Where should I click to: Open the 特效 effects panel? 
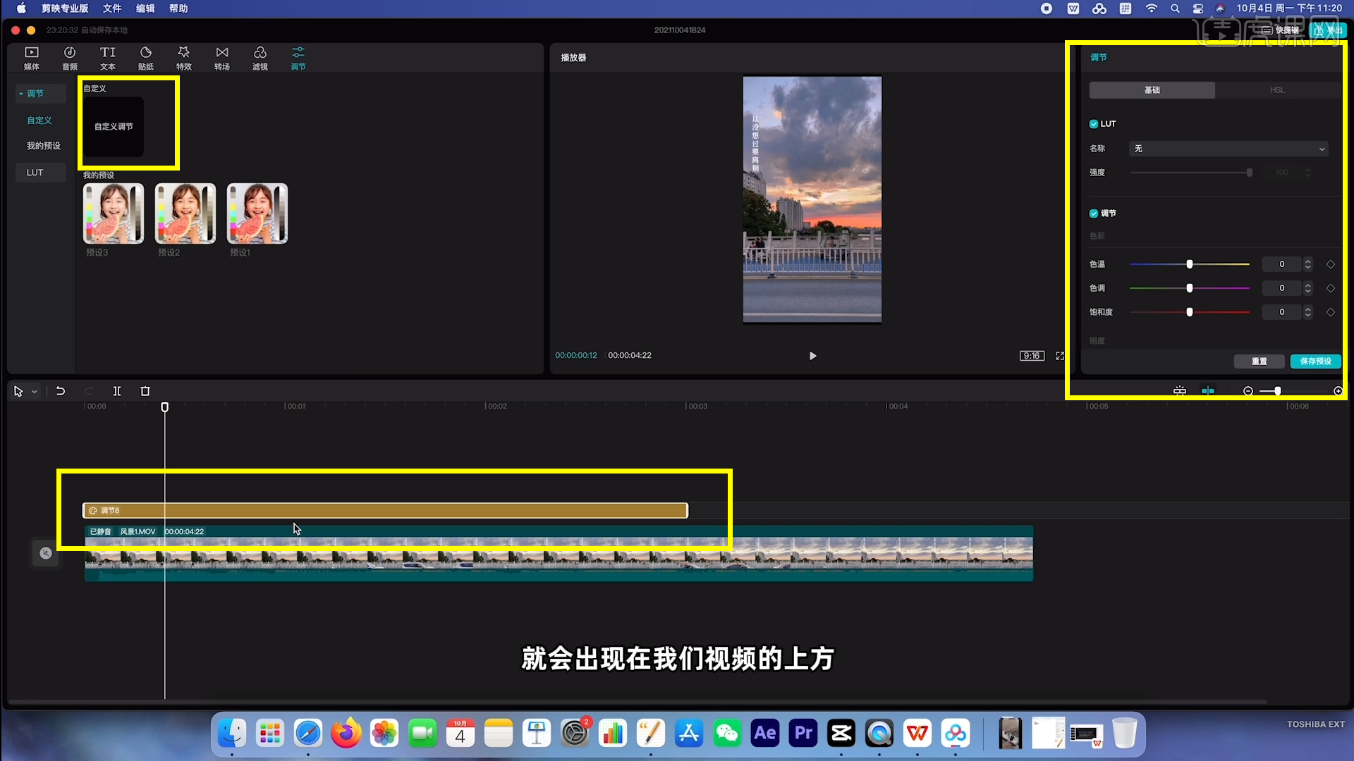(x=184, y=58)
